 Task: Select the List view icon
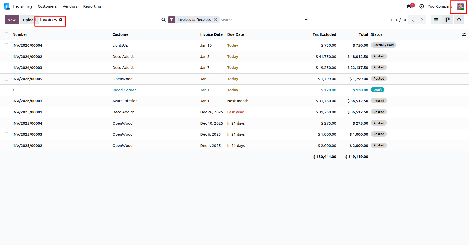coord(436,20)
